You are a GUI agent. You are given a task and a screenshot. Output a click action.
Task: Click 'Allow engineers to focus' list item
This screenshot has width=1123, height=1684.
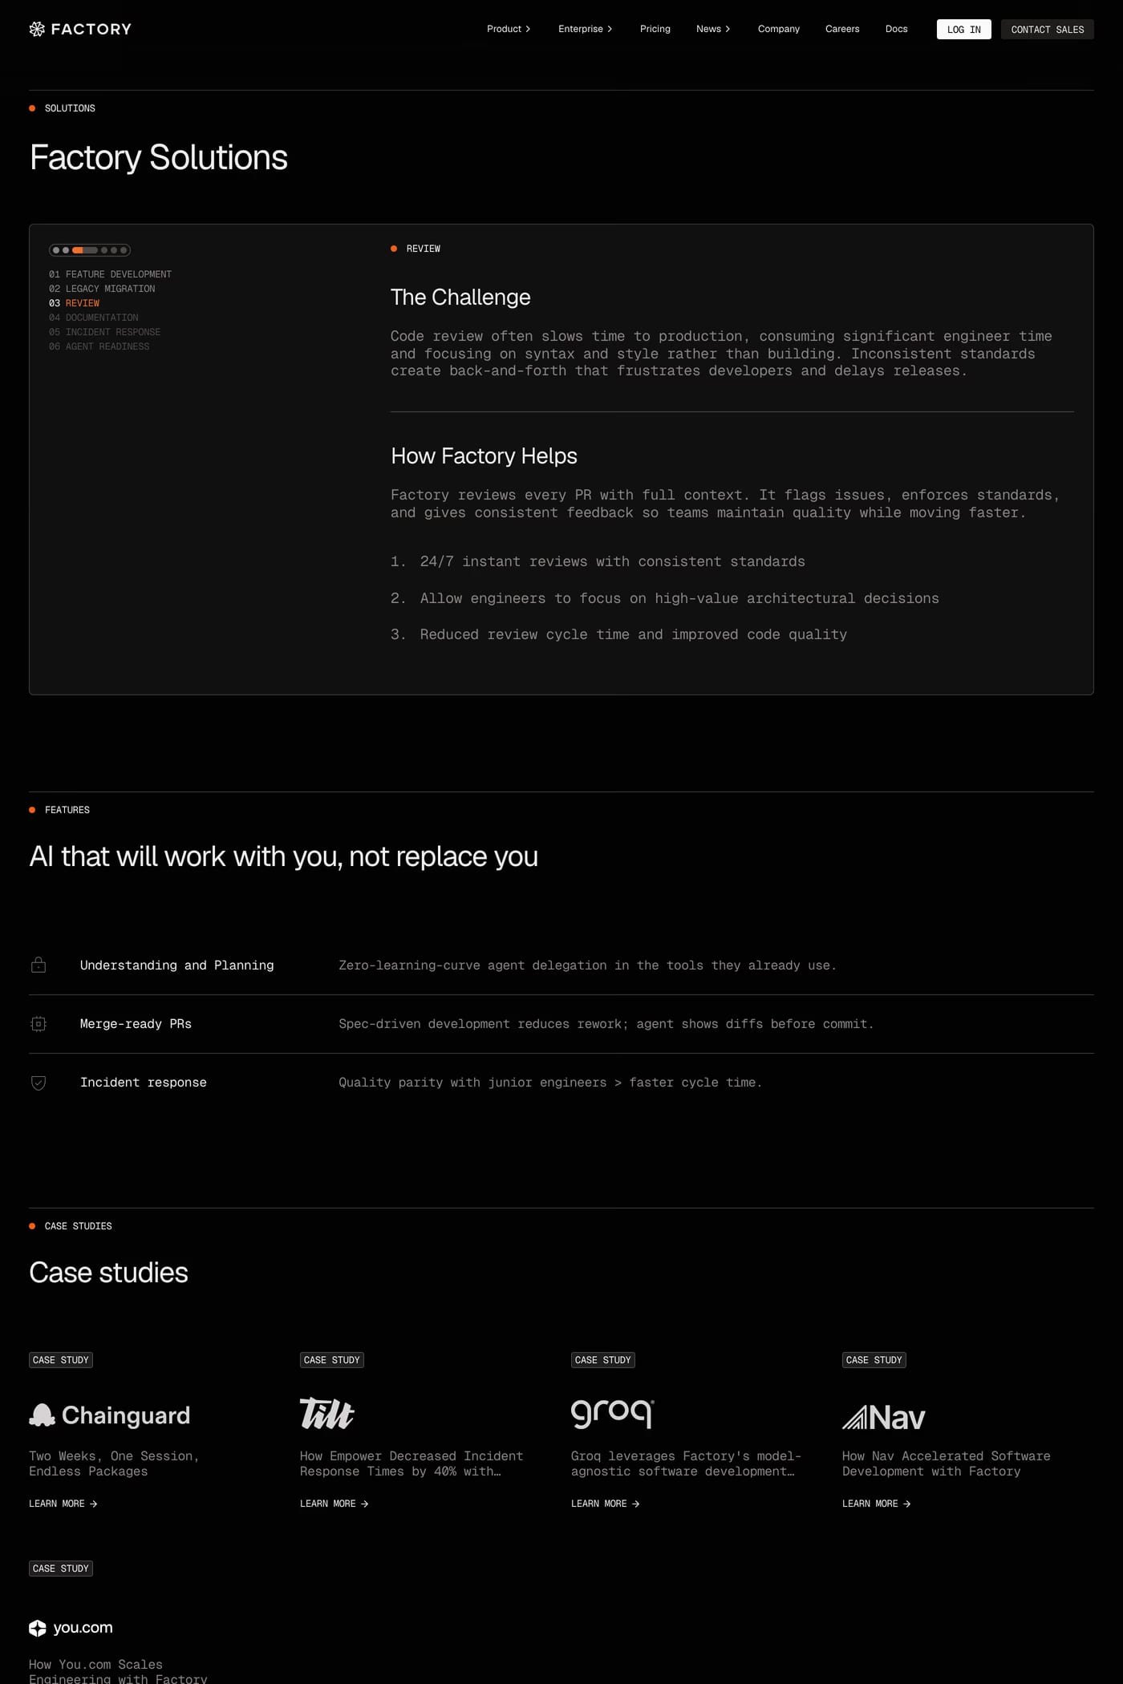click(x=665, y=598)
